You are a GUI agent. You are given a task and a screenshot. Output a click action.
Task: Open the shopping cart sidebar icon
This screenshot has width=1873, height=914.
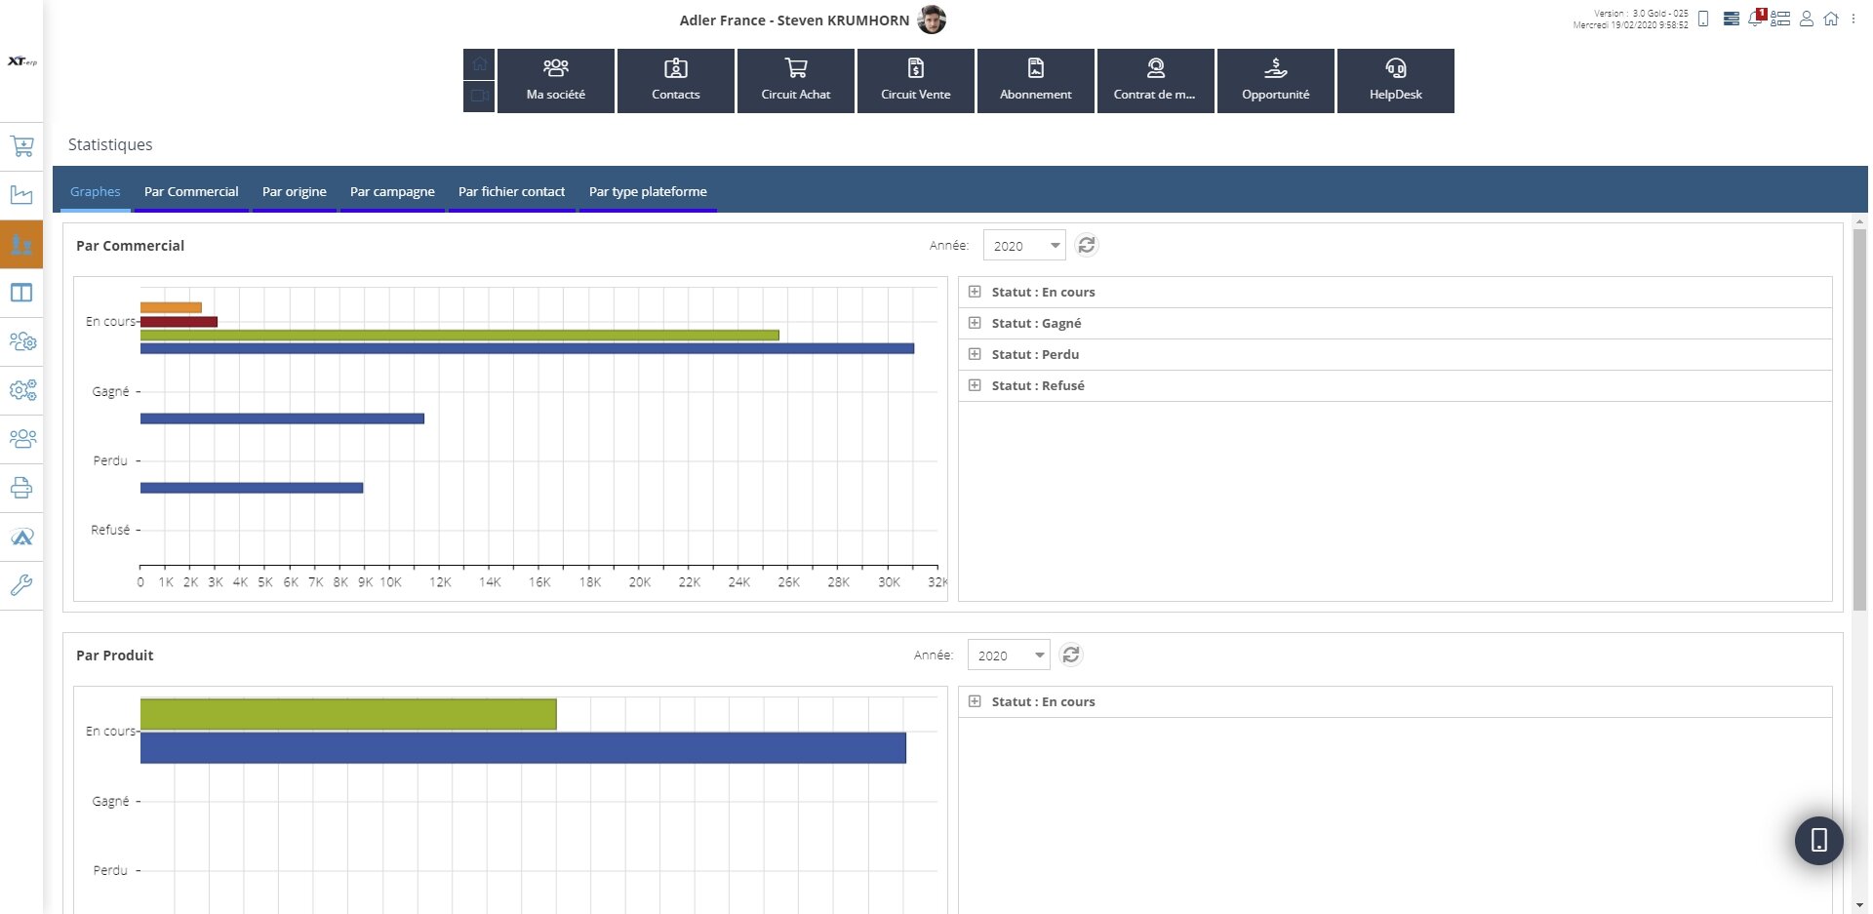click(21, 146)
